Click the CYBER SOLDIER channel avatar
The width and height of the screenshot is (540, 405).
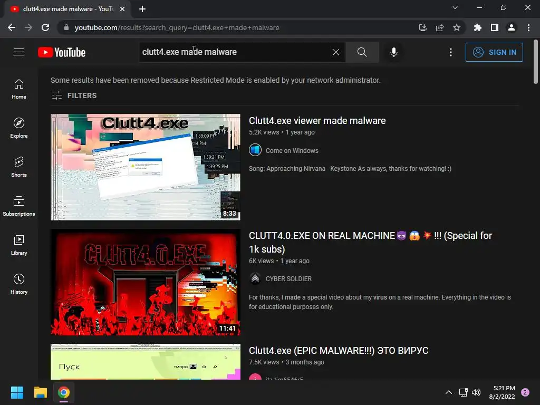point(255,278)
